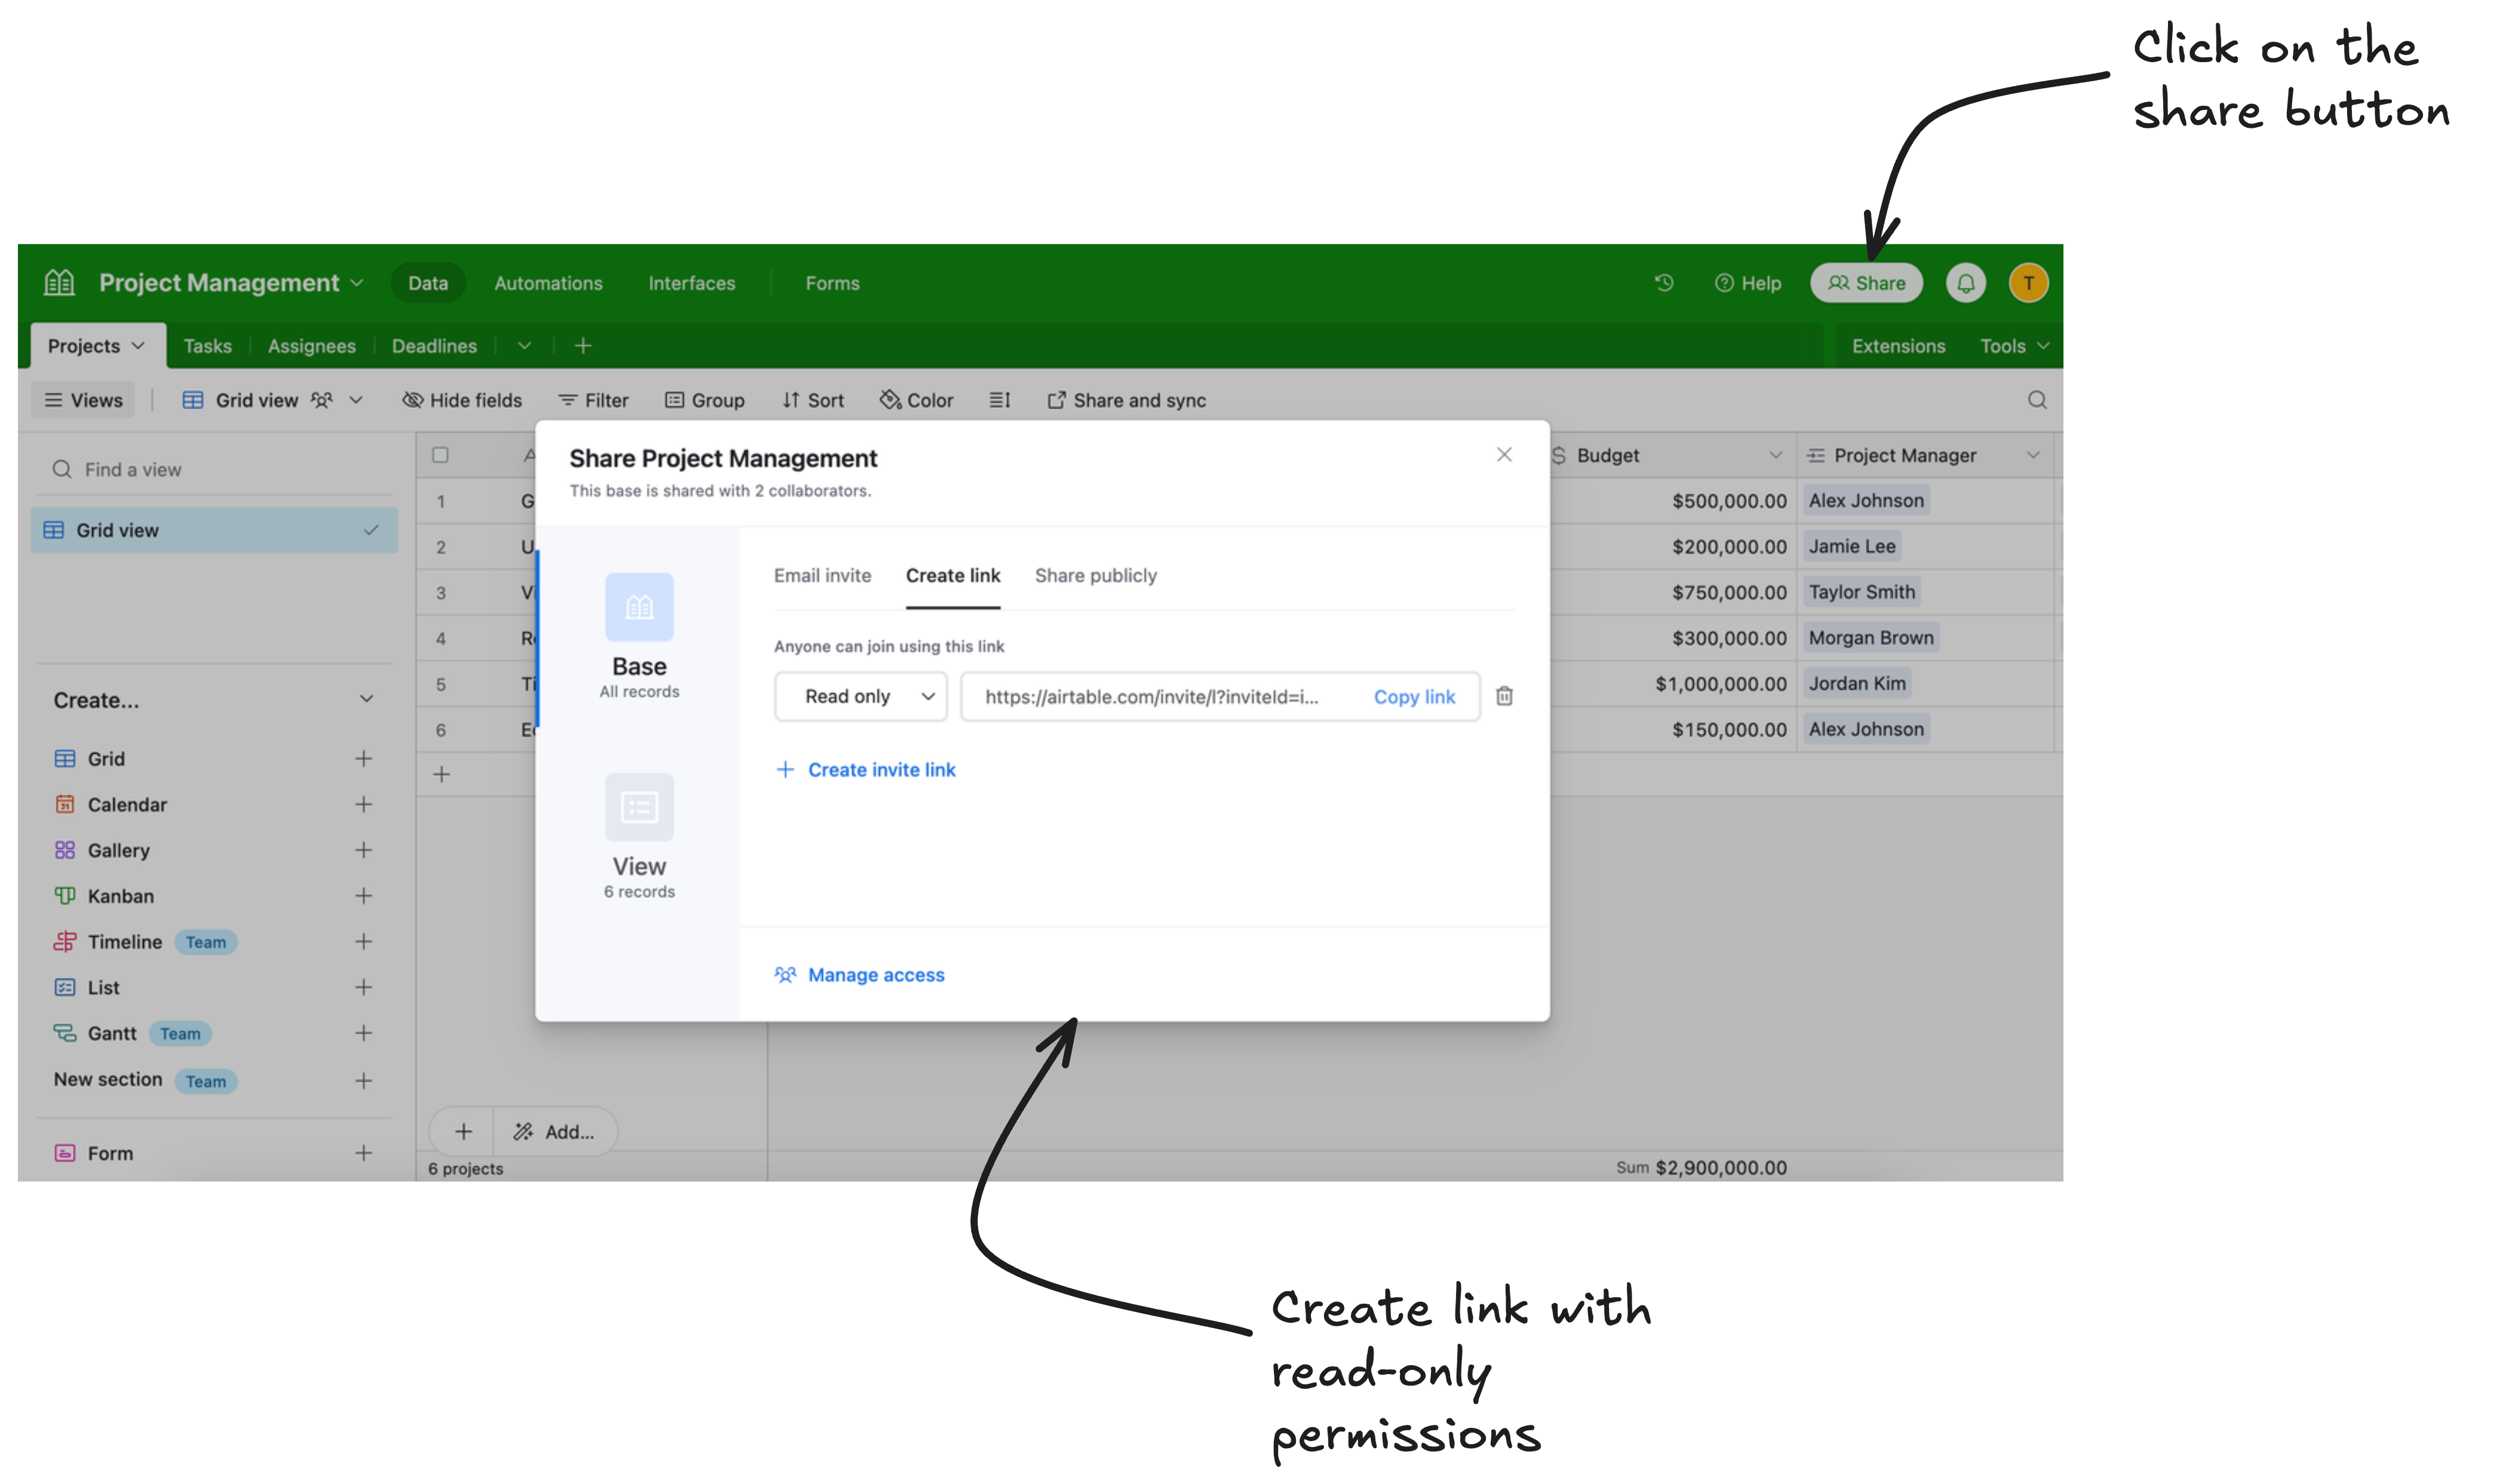Open the notifications bell
2503x1484 pixels.
point(1965,283)
